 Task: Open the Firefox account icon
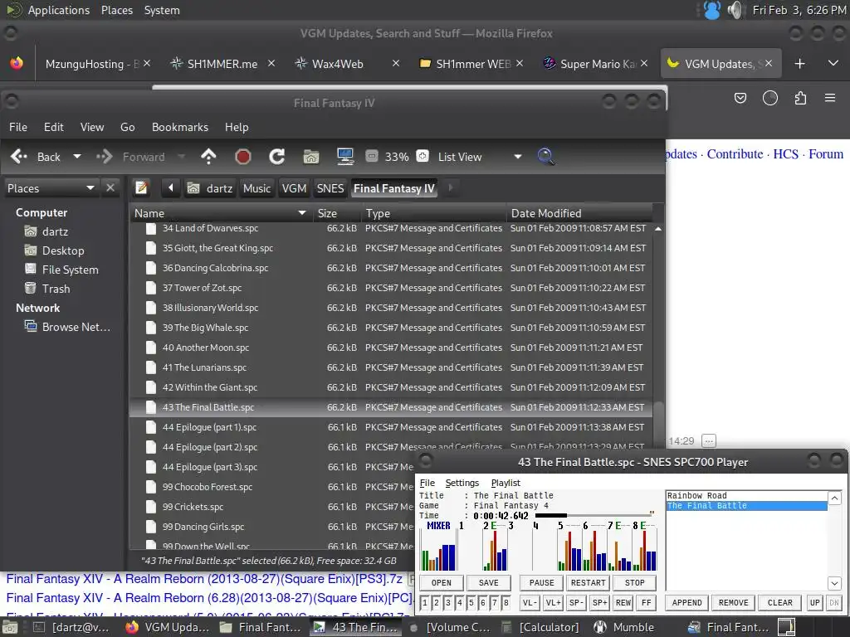769,98
